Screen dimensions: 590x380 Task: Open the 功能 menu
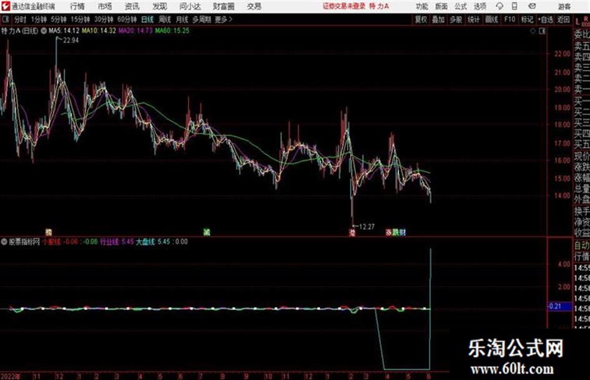point(422,6)
